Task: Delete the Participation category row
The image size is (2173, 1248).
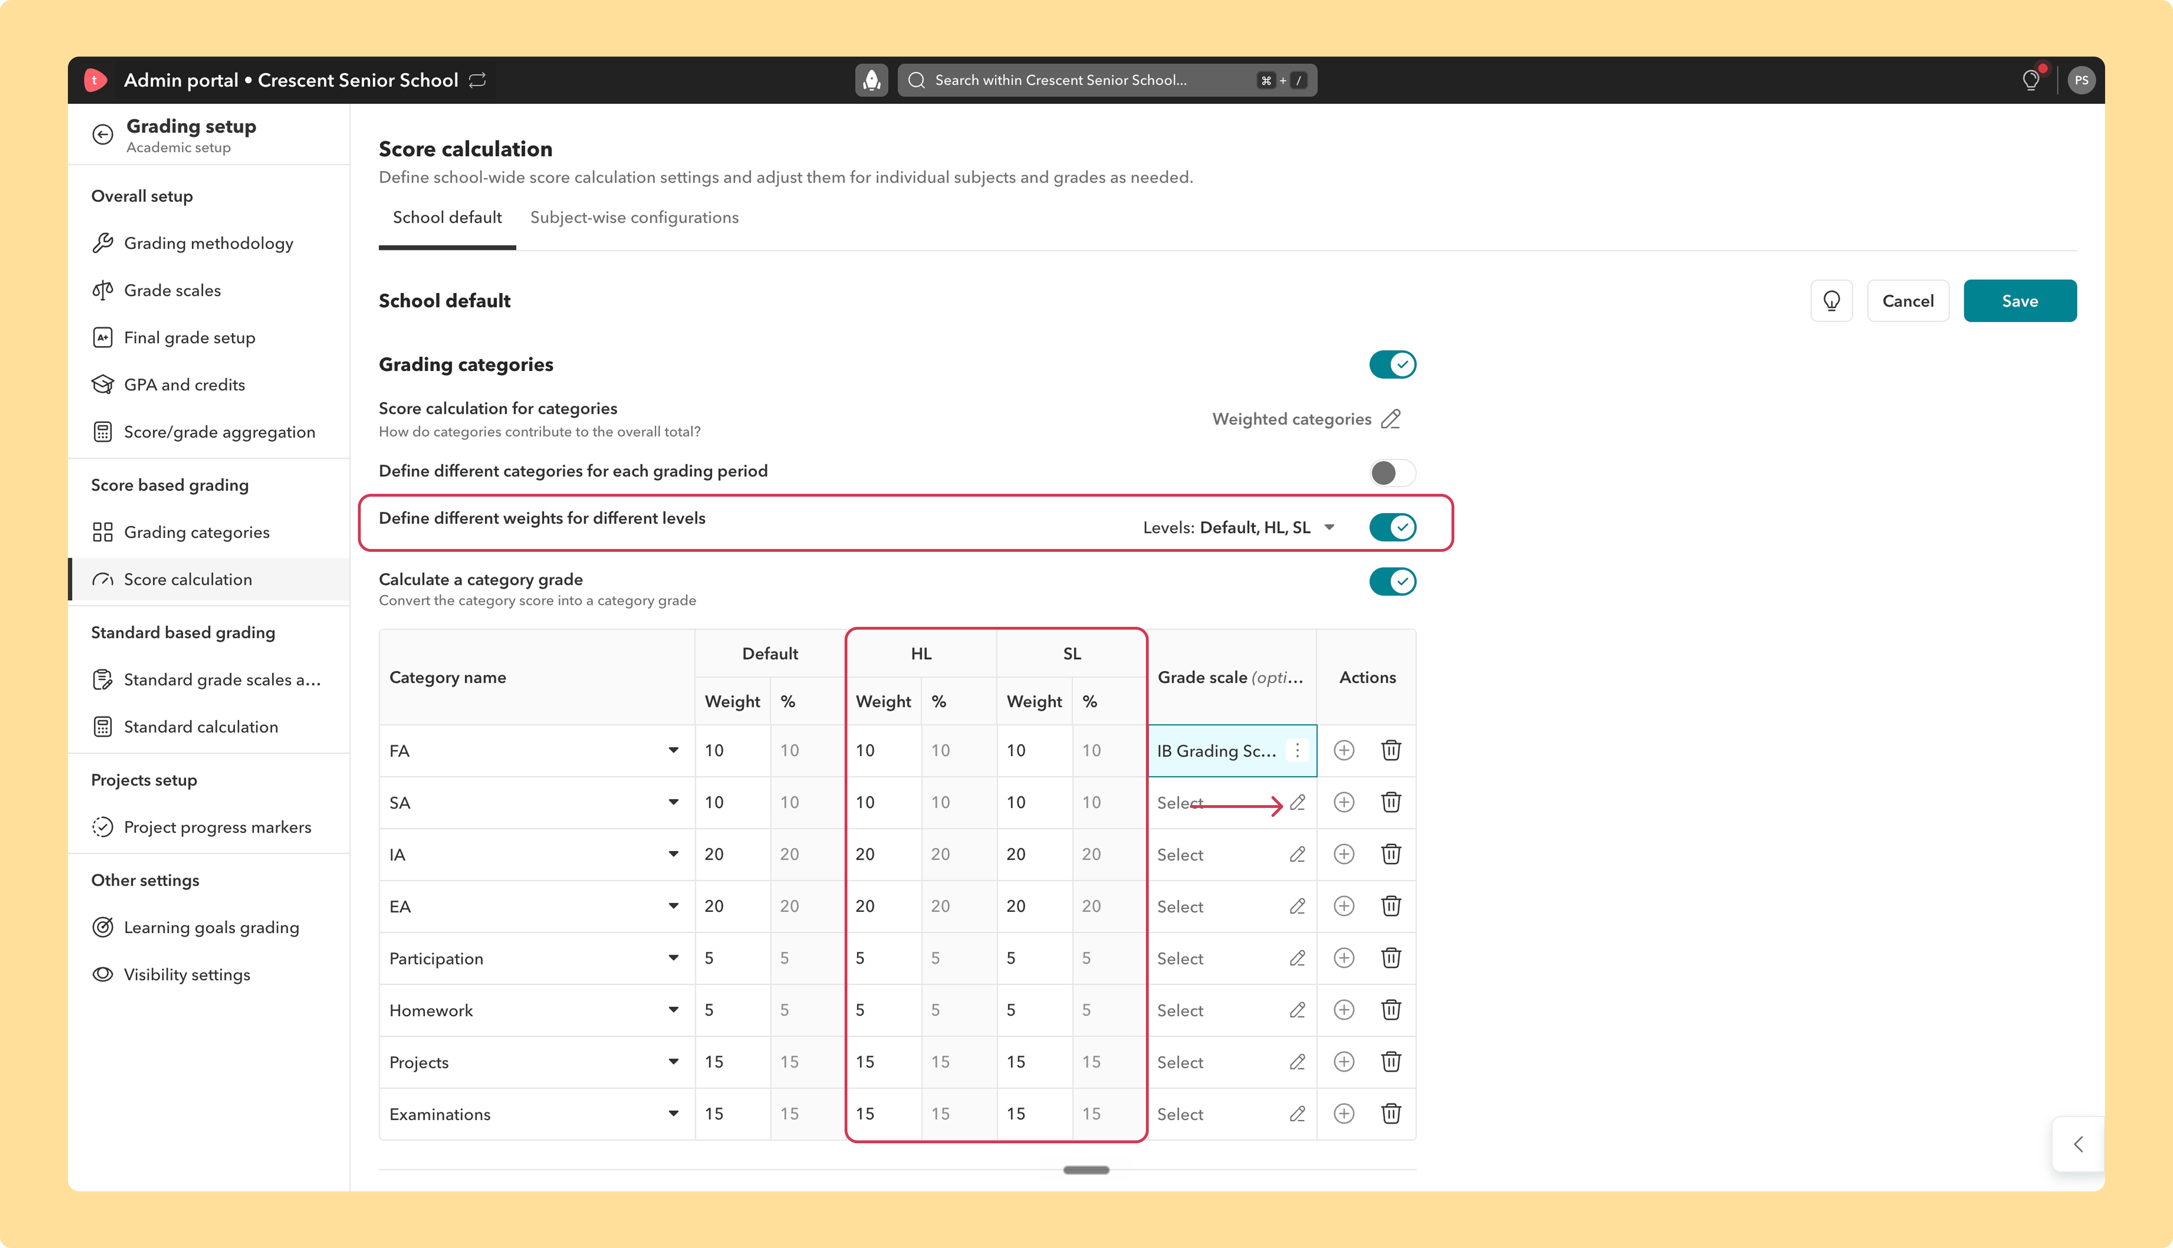Action: click(x=1391, y=958)
